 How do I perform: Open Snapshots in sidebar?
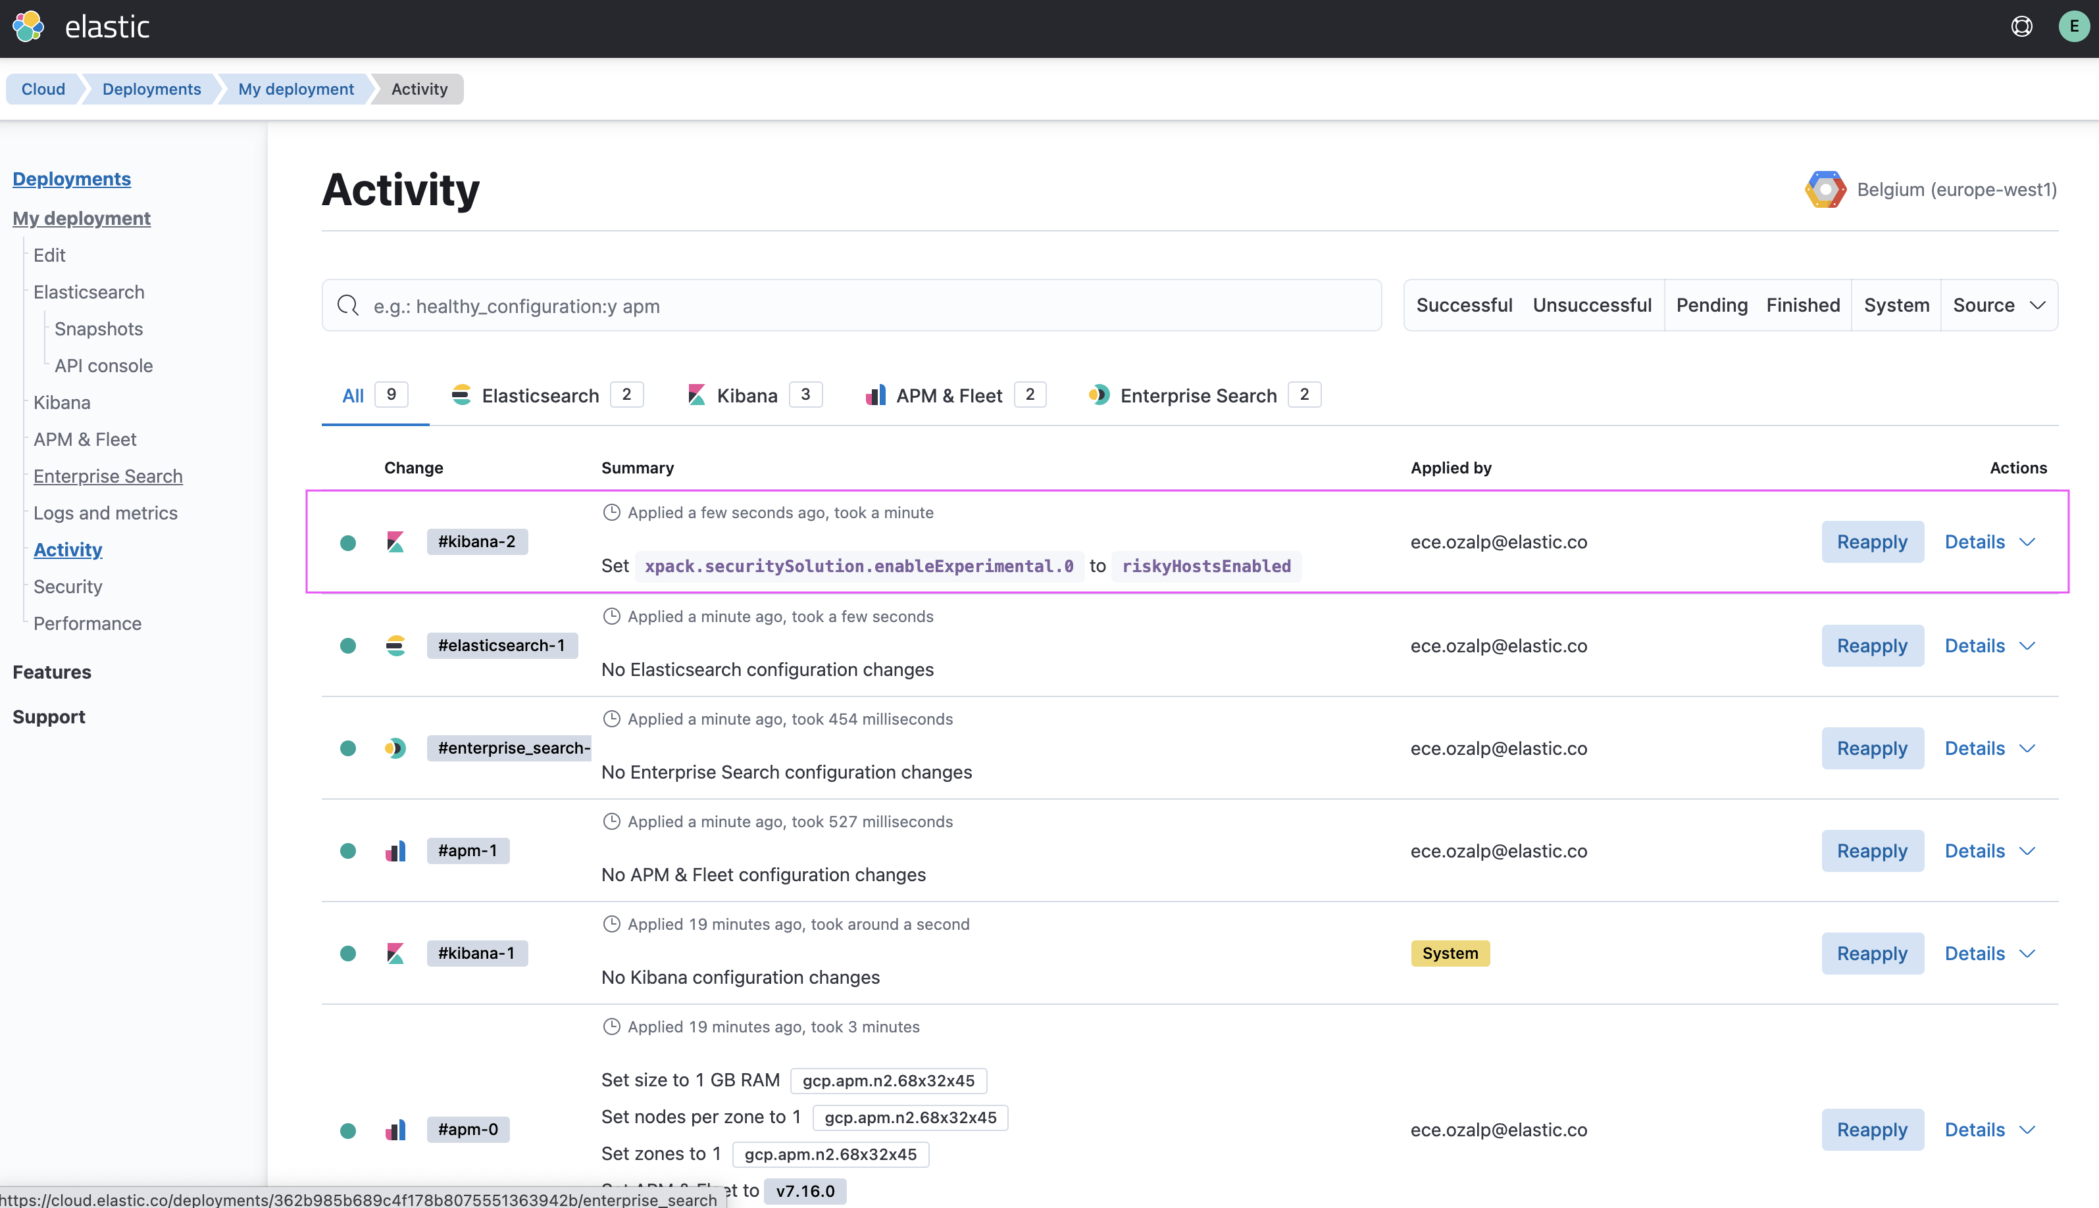[x=99, y=329]
